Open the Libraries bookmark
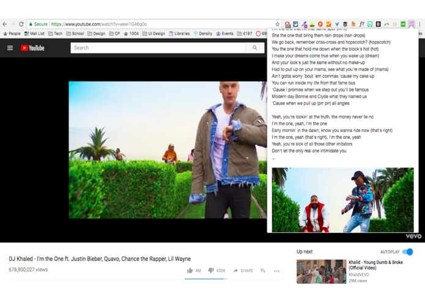 179,34
